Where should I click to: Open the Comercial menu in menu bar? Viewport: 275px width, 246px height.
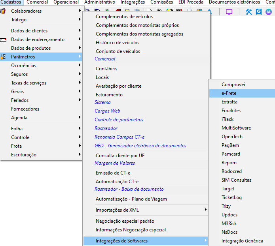37,2
